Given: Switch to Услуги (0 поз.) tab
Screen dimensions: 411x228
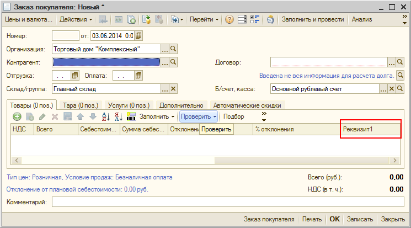Looking at the screenshot, I should click(x=129, y=105).
